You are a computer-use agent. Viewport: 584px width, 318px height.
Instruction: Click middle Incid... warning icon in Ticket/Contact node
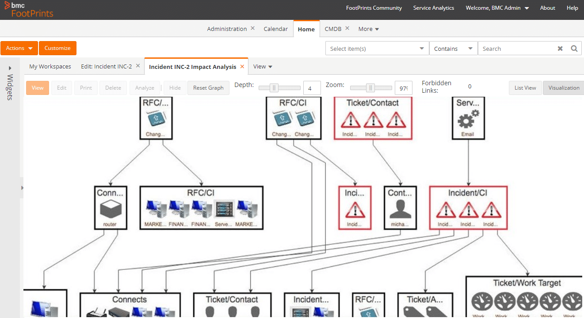(373, 120)
